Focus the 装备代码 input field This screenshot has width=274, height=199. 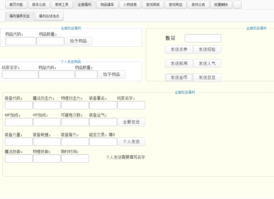(x=19, y=105)
